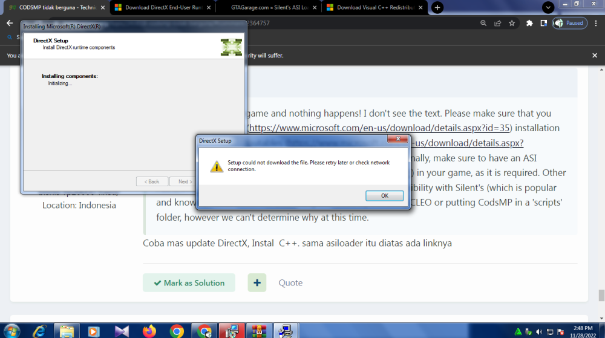Click the 'Location: Indonesia' text
The image size is (605, 338).
coord(79,205)
